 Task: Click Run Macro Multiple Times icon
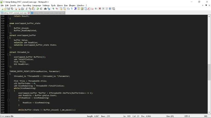[110, 9]
